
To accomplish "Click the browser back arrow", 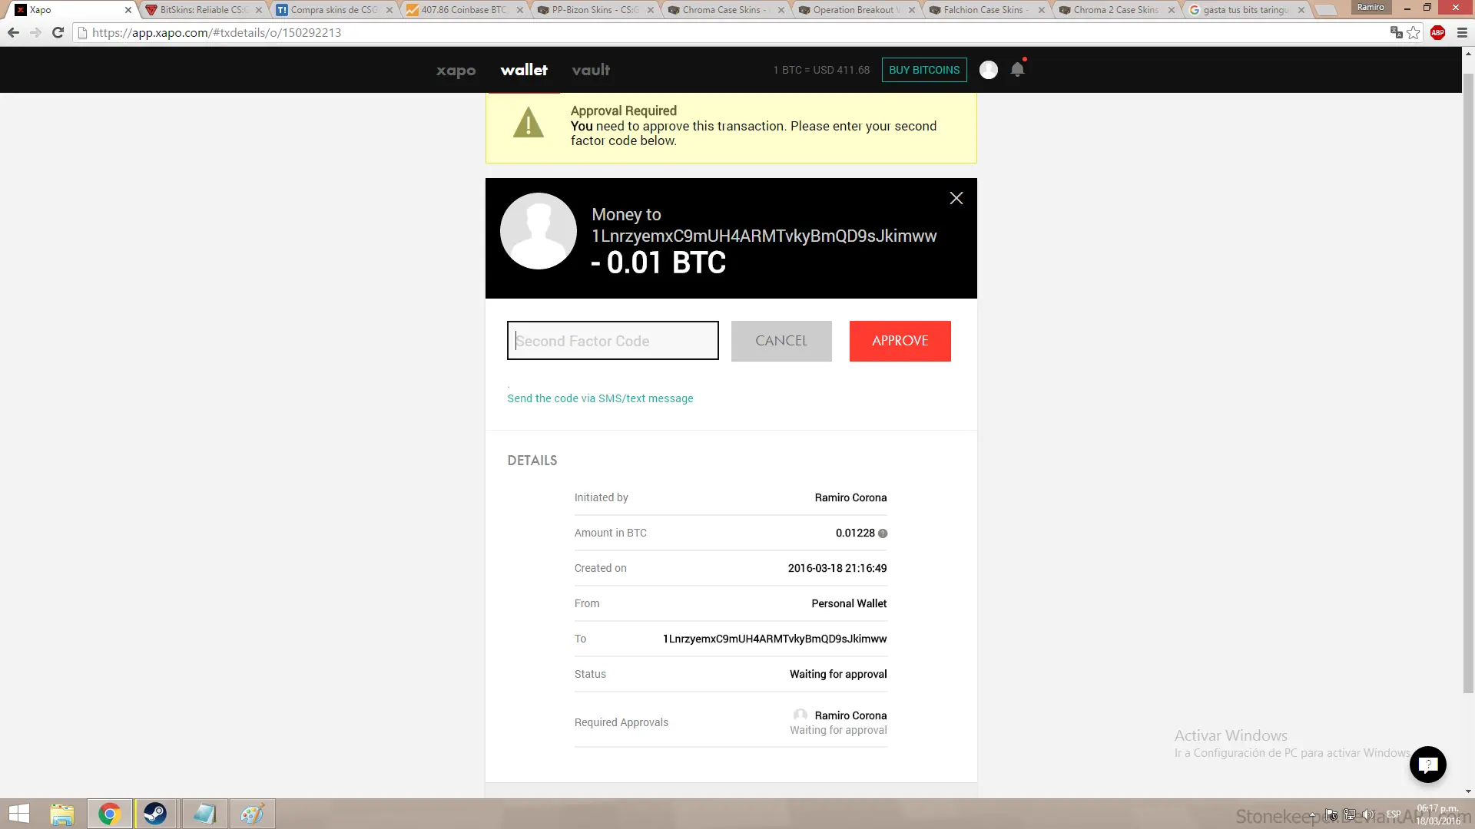I will (x=13, y=33).
